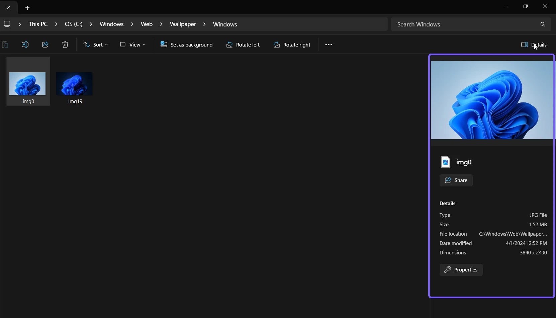Click last Windows breadcrumb in address bar
The image size is (556, 318).
point(225,24)
